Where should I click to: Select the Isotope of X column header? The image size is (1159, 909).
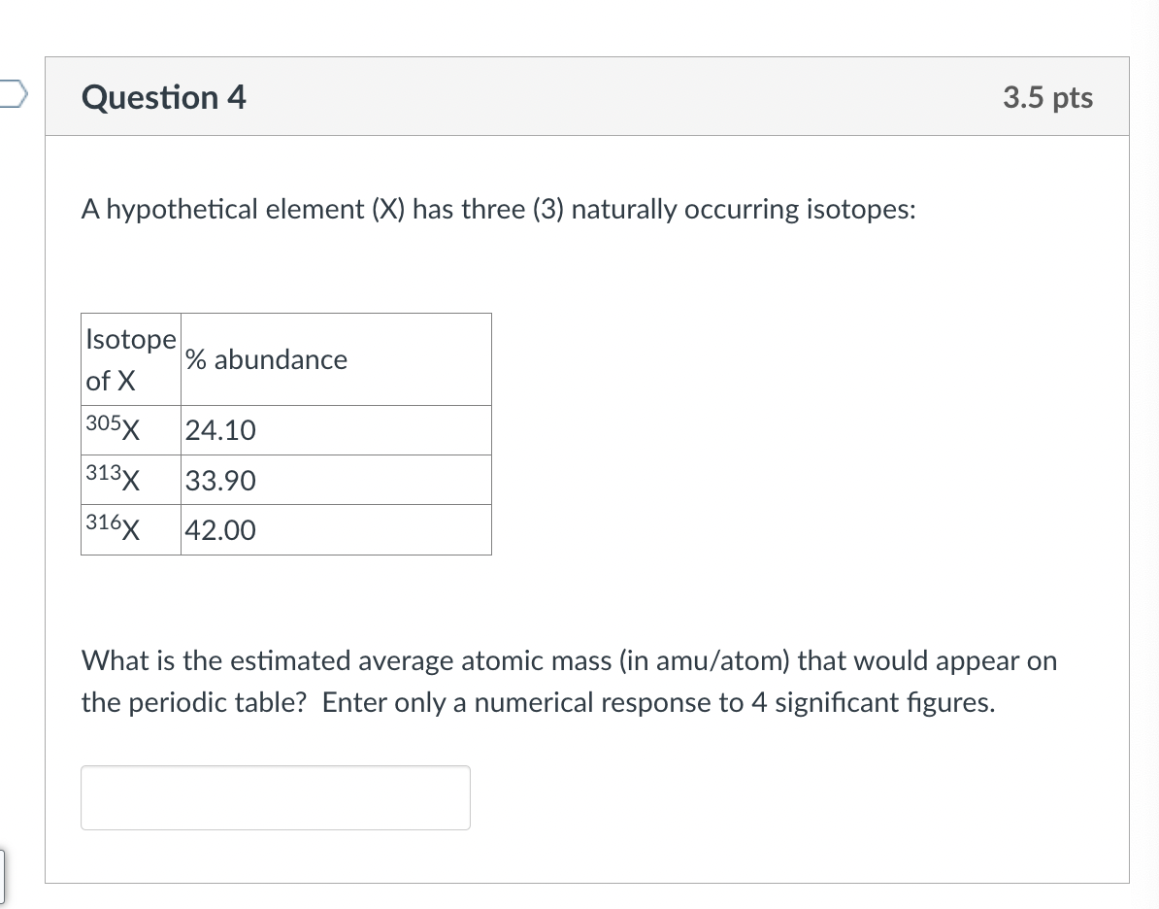pyautogui.click(x=130, y=359)
